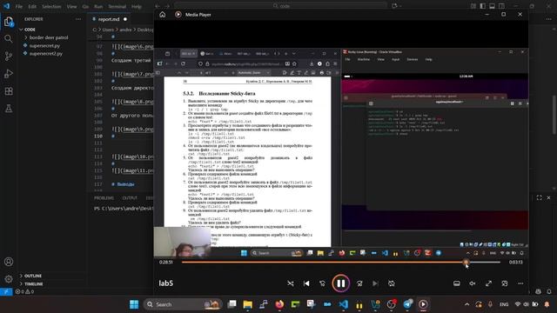Open the cast or subtitles option in Media Player

457,283
